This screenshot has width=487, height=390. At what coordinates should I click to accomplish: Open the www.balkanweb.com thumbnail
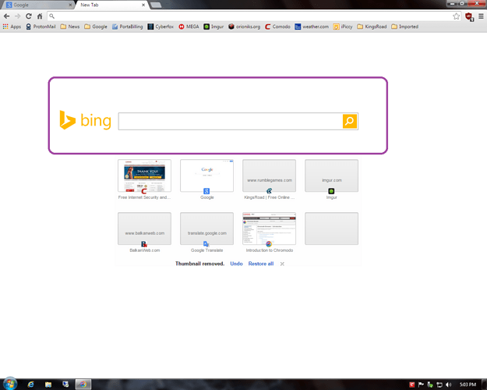(144, 229)
